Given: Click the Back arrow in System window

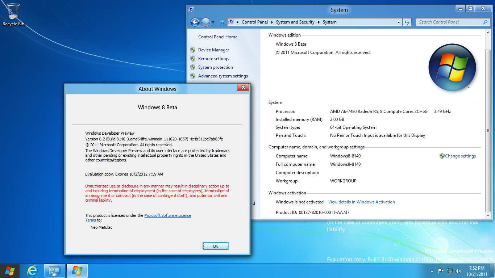Looking at the screenshot, I should pyautogui.click(x=195, y=22).
